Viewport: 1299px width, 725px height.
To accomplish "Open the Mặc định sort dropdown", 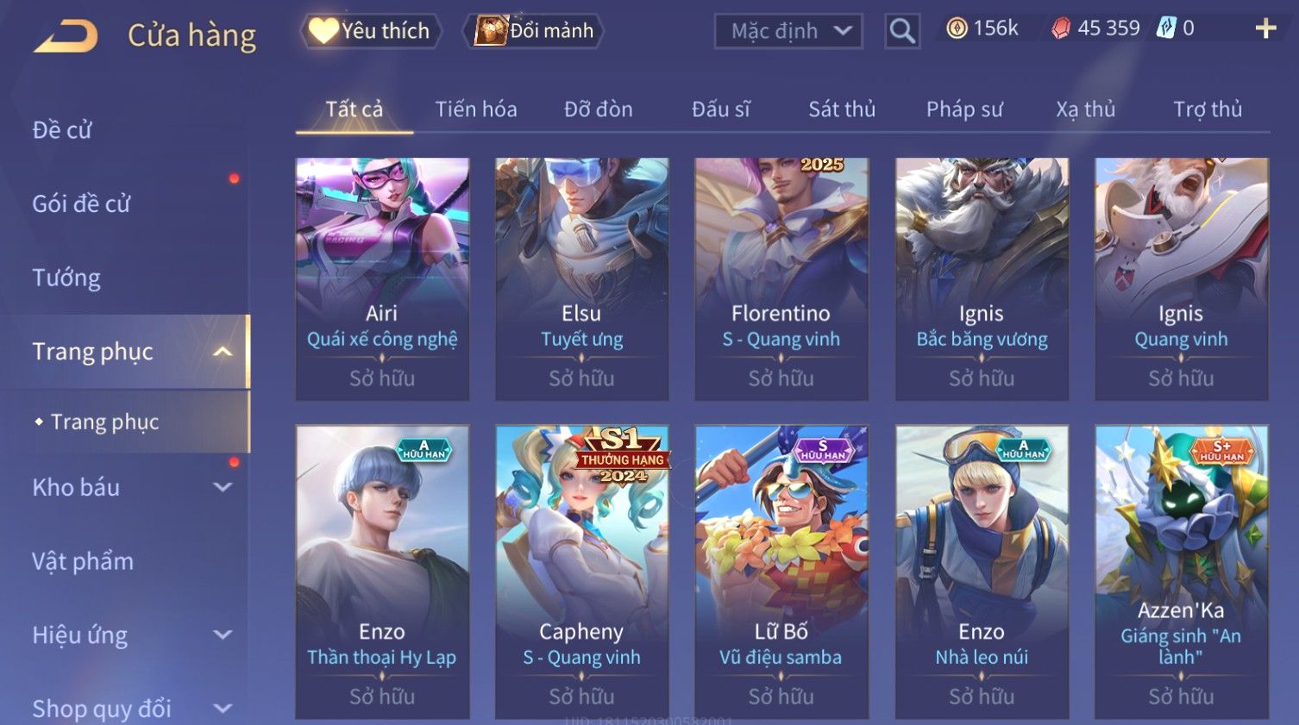I will point(788,32).
